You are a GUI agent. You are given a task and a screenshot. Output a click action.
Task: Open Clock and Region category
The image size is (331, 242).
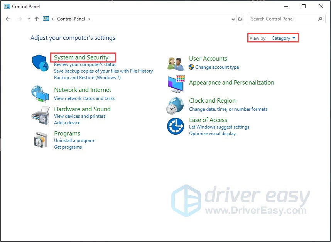[212, 100]
